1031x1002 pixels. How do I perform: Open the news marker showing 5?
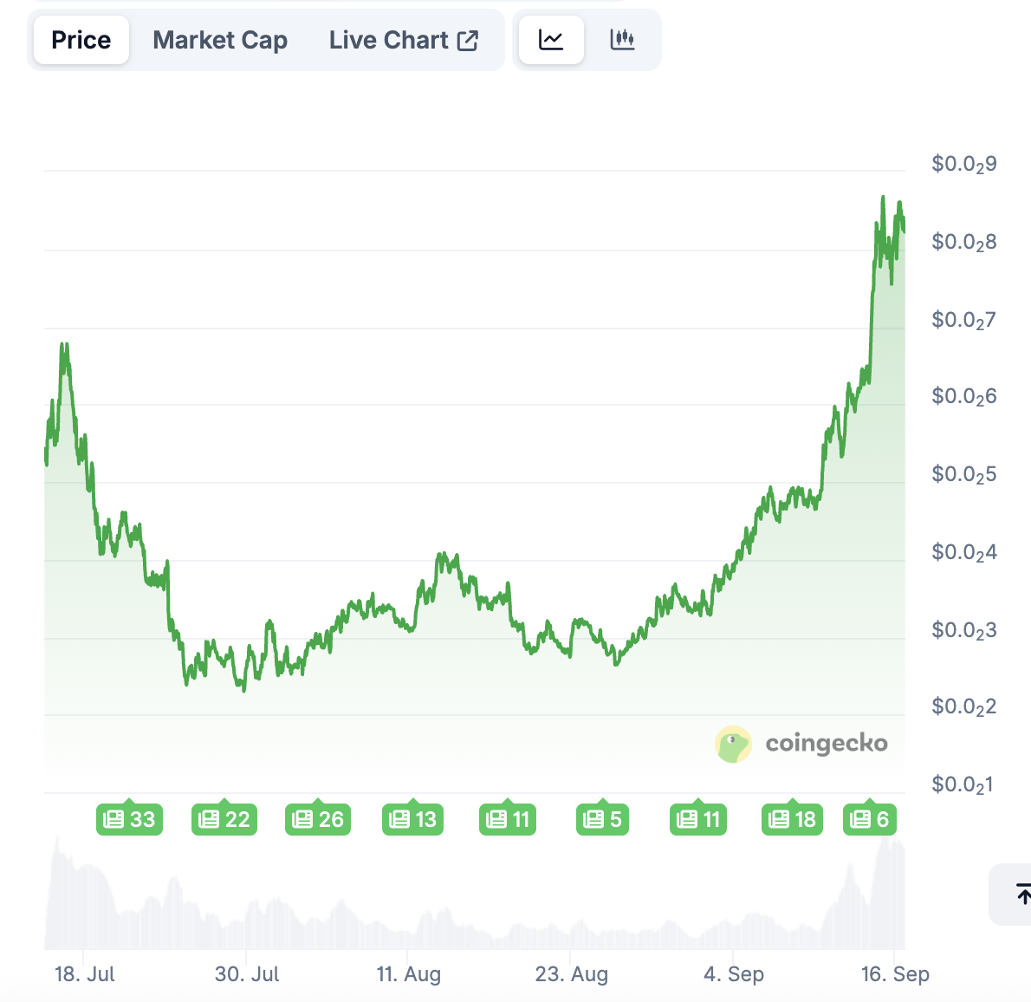pyautogui.click(x=603, y=819)
